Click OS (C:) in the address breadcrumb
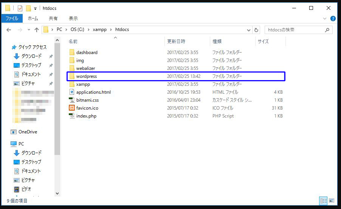 click(77, 29)
